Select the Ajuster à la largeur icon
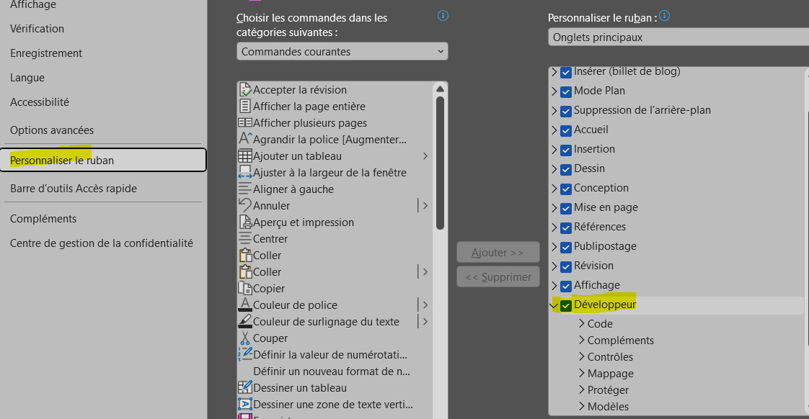809x419 pixels. pos(245,172)
